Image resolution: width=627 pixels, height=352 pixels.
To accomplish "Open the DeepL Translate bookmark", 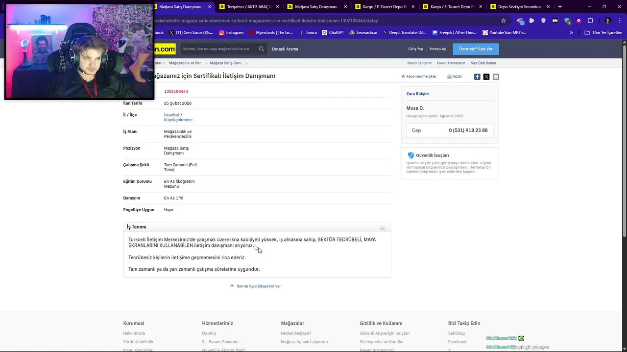I will (x=404, y=33).
